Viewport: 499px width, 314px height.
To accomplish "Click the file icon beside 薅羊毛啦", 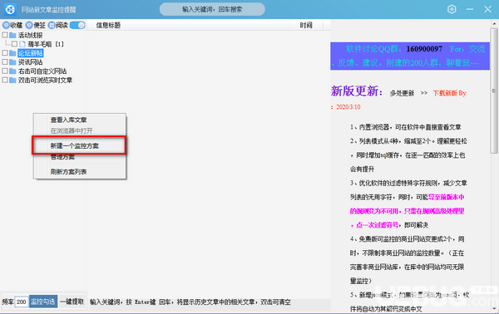I will pyautogui.click(x=22, y=44).
